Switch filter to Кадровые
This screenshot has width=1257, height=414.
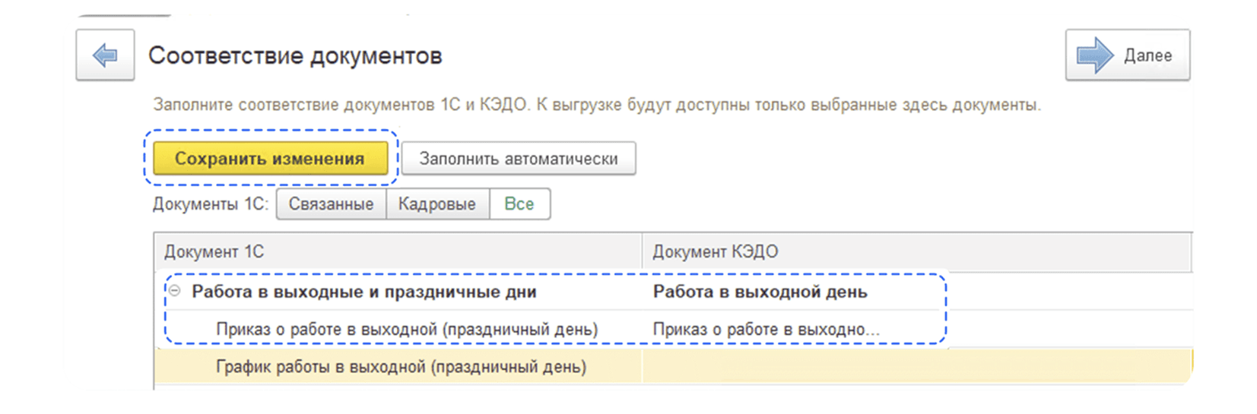click(x=437, y=204)
